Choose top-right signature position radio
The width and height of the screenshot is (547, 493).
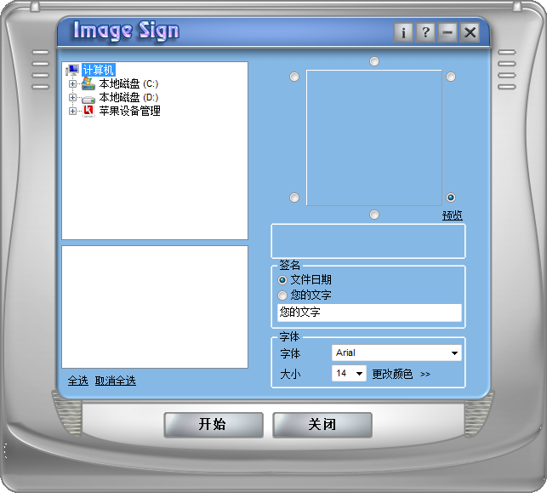point(451,77)
